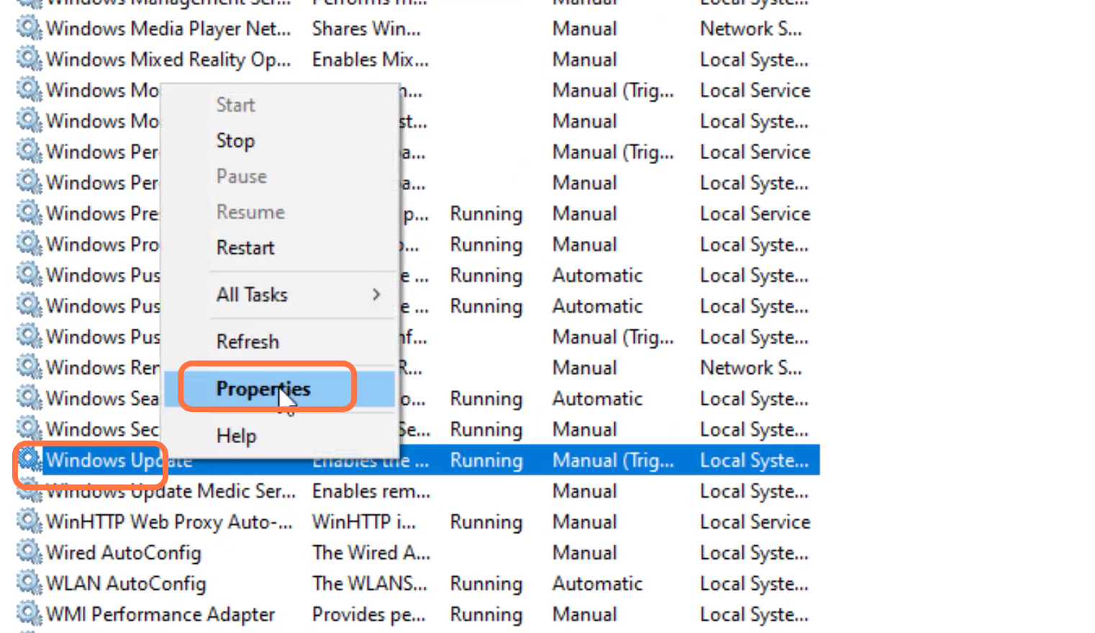Click Automatic startup type of Windows Search row
The height and width of the screenshot is (633, 1095).
pos(597,399)
